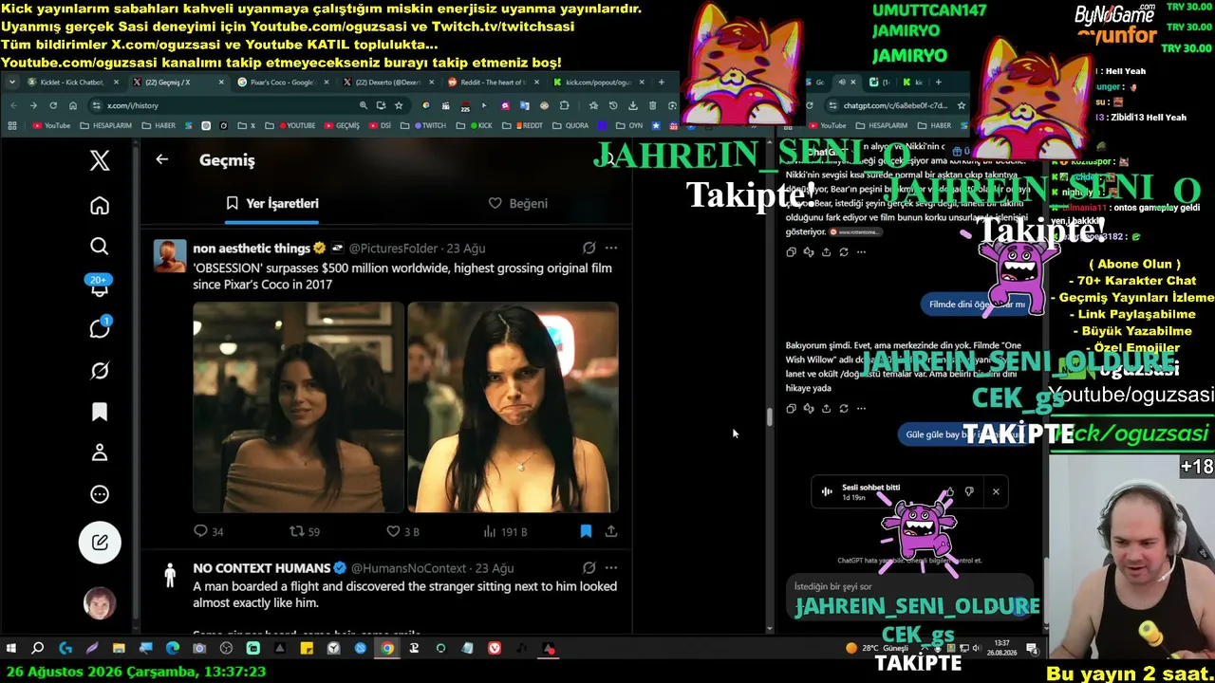Image resolution: width=1215 pixels, height=683 pixels.
Task: Open Grok action on NO CONTEXT HUMANS post
Action: (589, 568)
